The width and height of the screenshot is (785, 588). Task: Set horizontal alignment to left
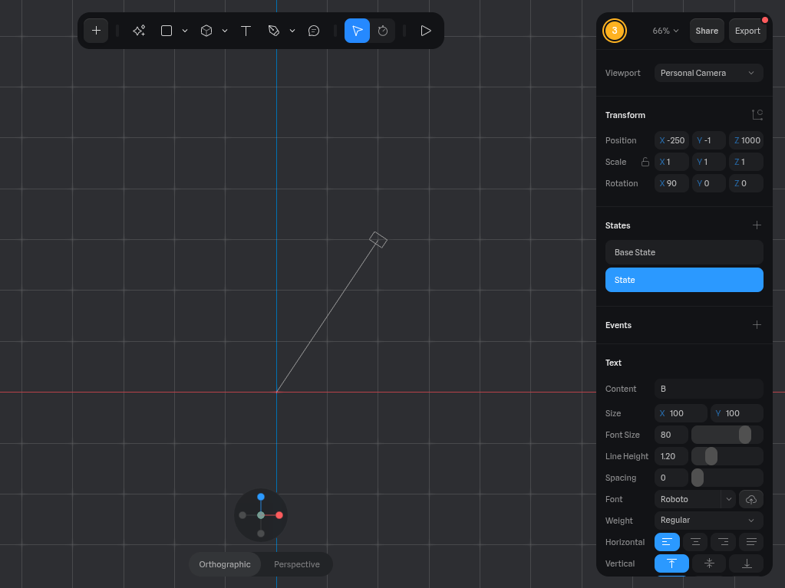pos(667,542)
